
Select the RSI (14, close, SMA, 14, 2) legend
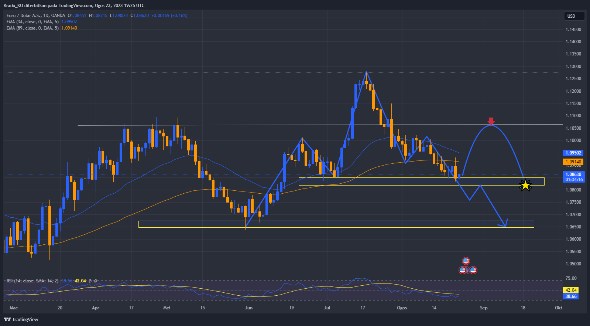pyautogui.click(x=32, y=281)
